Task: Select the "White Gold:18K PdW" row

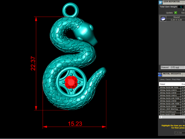Action: pyautogui.click(x=172, y=103)
